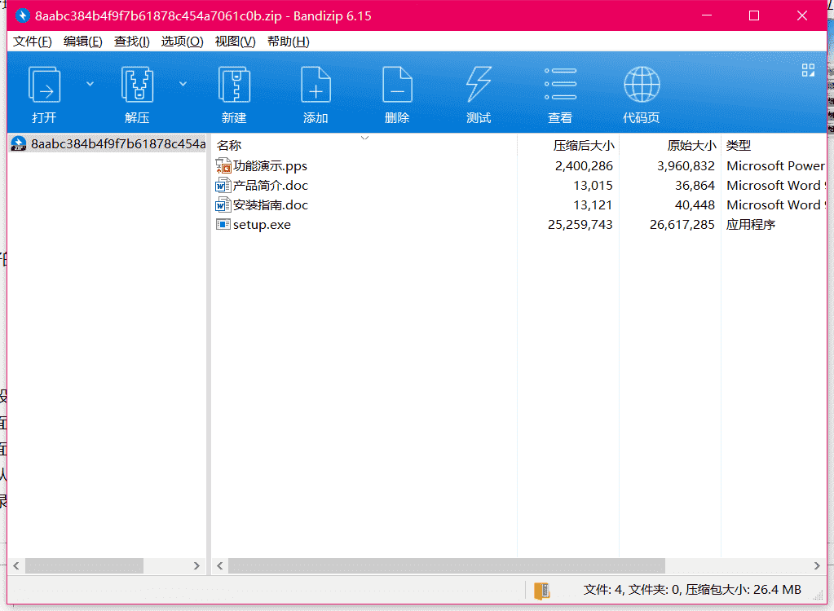Click the type cell in the 产品简介.doc row
834x611 pixels.
coord(776,186)
